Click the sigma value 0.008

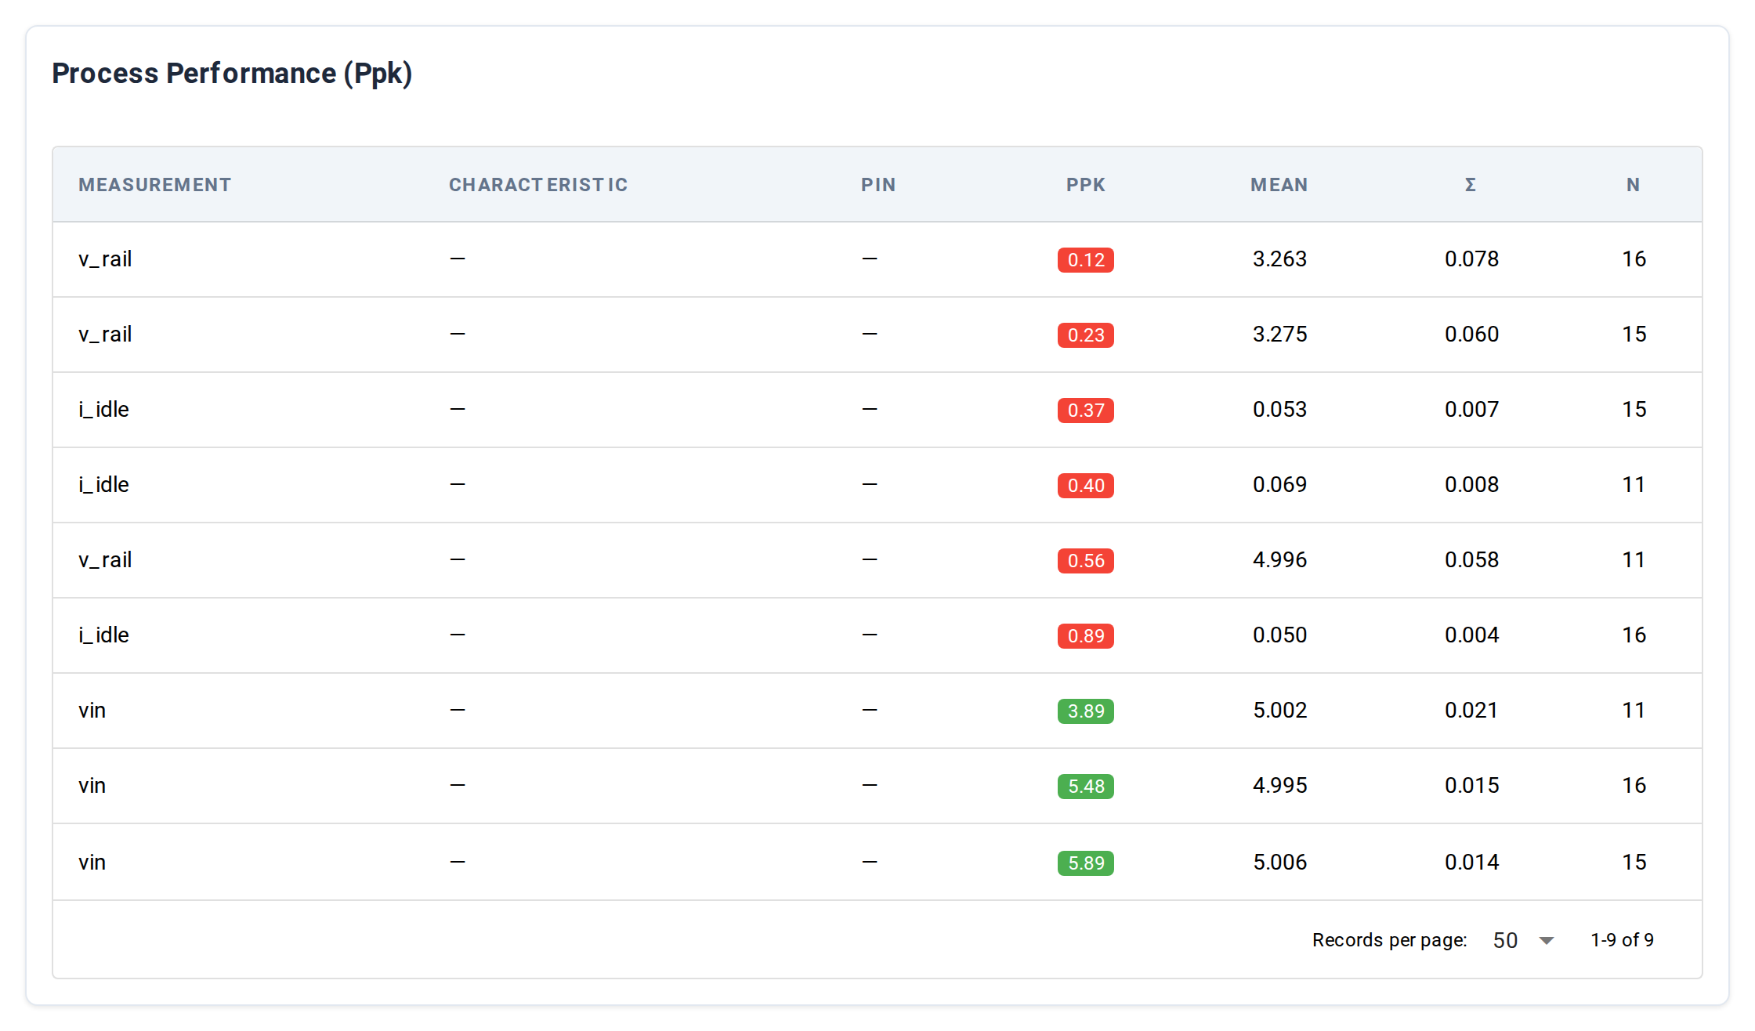(1472, 485)
